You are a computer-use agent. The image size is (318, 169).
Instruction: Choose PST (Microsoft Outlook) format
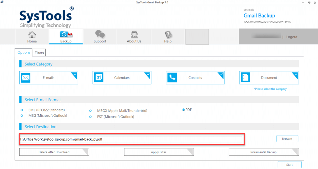[x=90, y=117]
